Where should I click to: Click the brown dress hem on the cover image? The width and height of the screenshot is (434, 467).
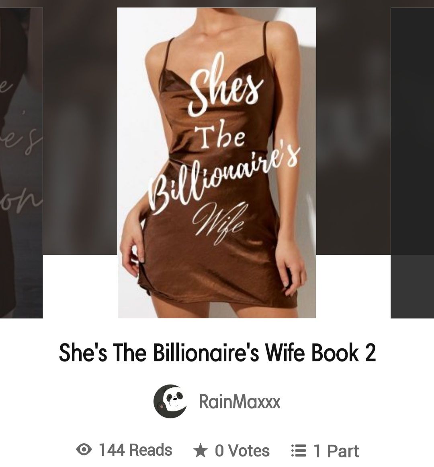[x=220, y=298]
